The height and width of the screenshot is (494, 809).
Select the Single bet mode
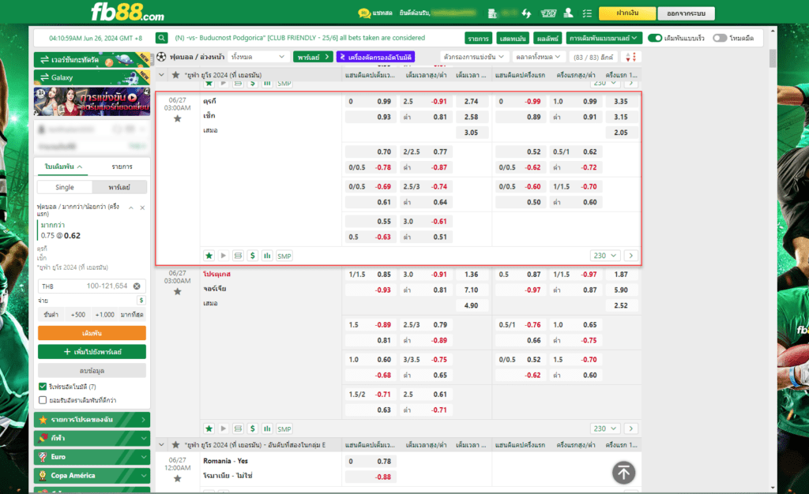pos(65,187)
